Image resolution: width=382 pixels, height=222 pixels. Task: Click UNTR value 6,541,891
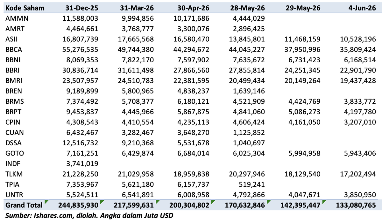(138, 195)
